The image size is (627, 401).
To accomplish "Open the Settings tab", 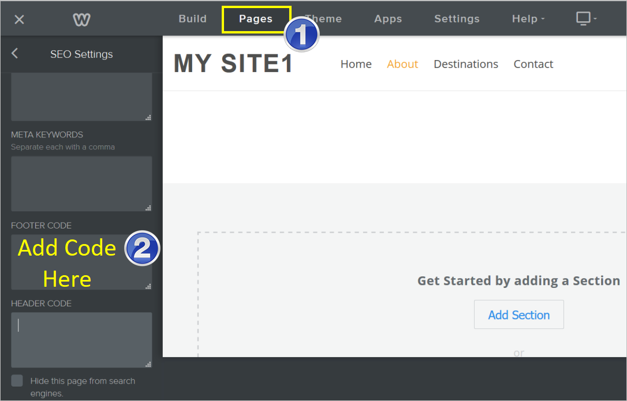I will click(x=457, y=19).
